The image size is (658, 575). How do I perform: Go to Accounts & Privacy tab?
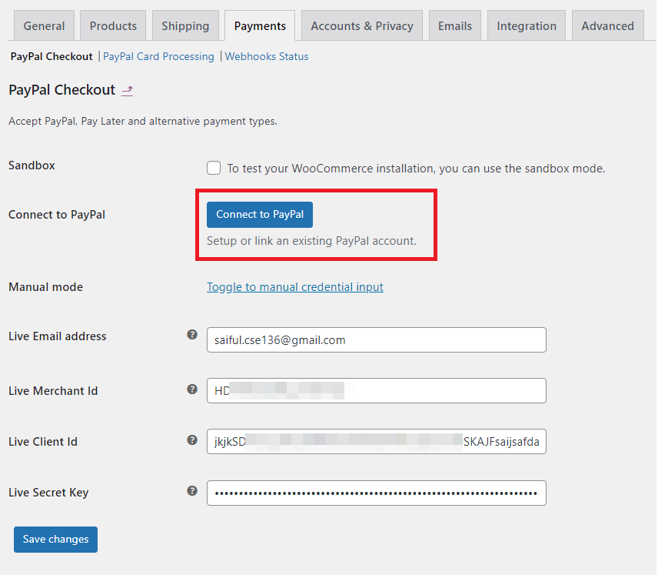[x=362, y=25]
